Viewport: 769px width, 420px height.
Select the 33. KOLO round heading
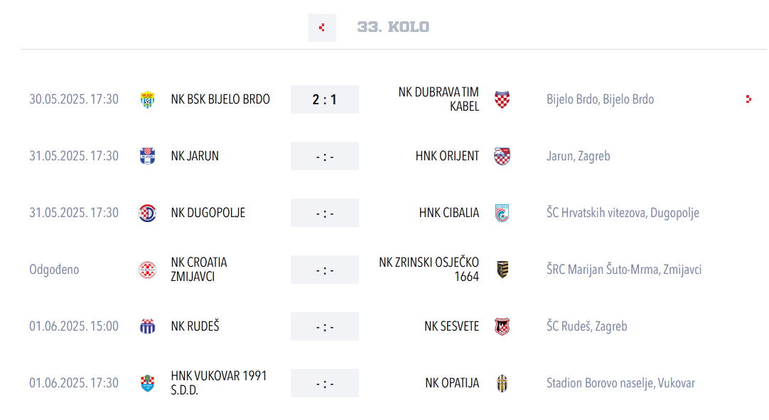click(x=393, y=27)
